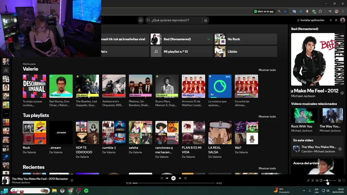Enter full screen mode icon
347x195 pixels.
(x=344, y=180)
